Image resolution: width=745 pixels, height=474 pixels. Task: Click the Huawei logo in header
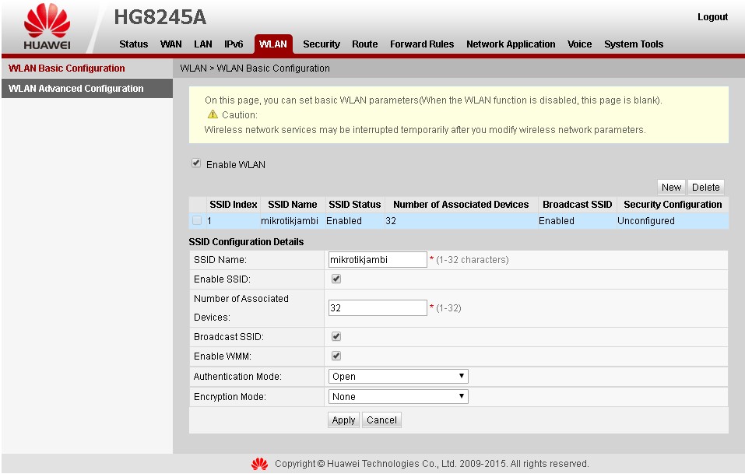pos(47,26)
